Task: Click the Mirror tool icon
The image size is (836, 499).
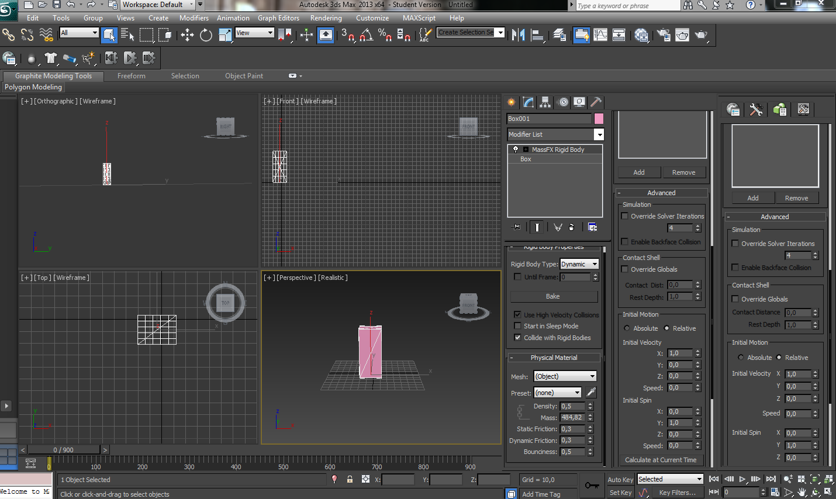Action: [x=518, y=36]
